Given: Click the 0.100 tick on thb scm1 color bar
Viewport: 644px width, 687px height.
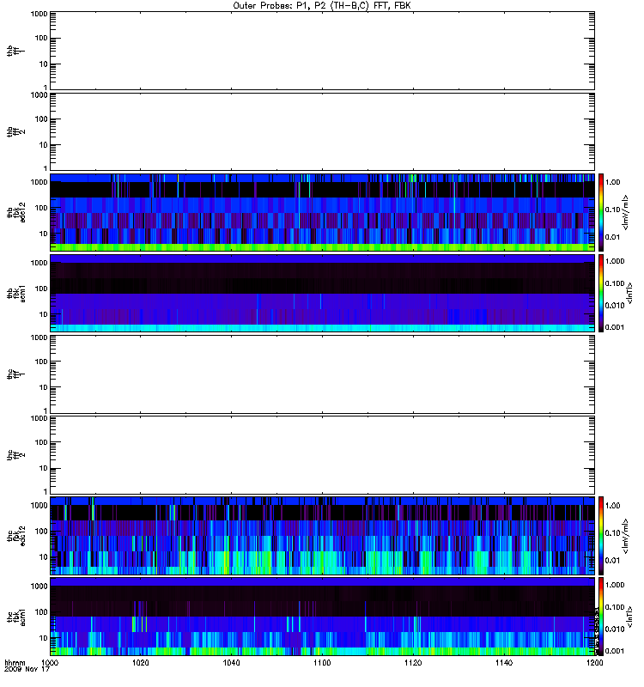Looking at the screenshot, I should tap(615, 283).
